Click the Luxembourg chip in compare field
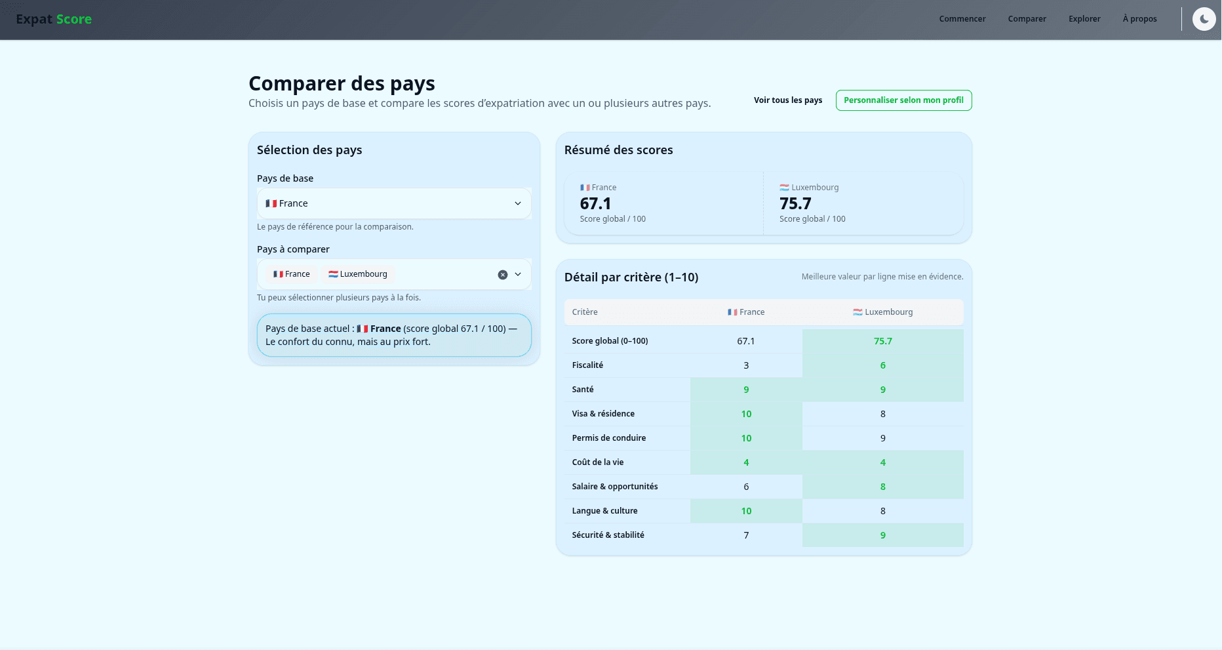The width and height of the screenshot is (1222, 650). (358, 274)
